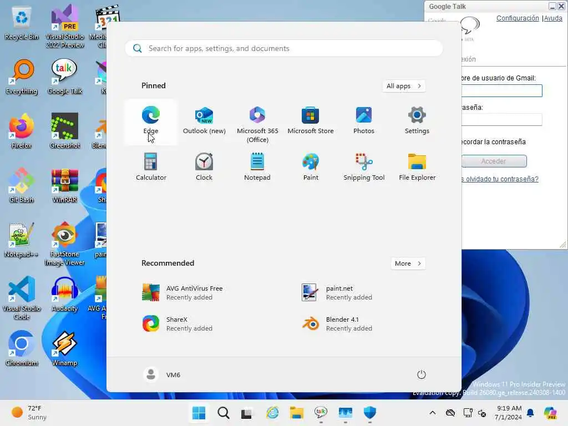Click the Start menu power button

click(421, 374)
